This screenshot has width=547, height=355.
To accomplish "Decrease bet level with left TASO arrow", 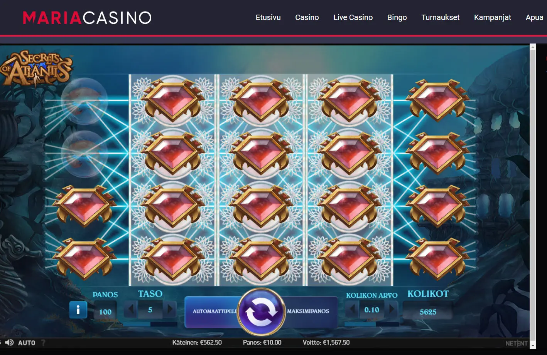I will (x=131, y=310).
